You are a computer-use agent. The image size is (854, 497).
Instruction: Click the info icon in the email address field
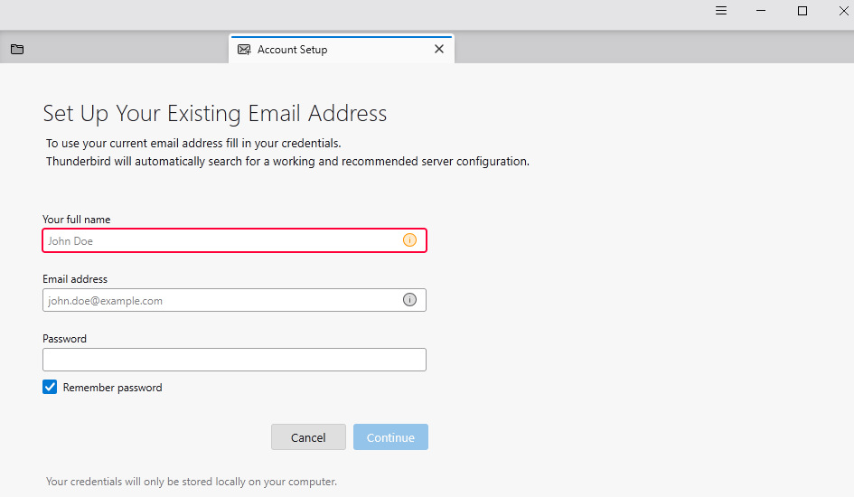point(409,300)
